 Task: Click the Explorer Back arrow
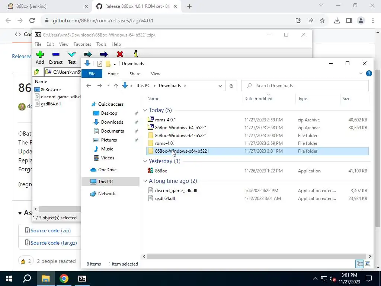[x=89, y=86]
